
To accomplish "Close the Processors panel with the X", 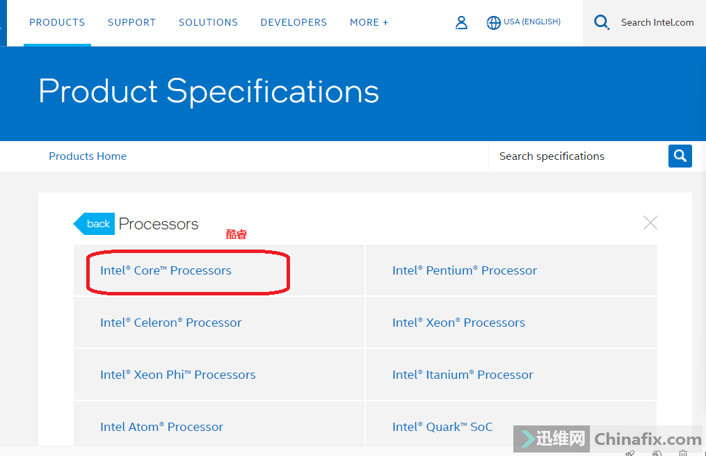I will [650, 222].
